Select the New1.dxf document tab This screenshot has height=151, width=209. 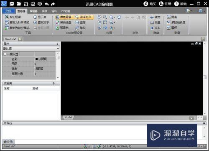(x=10, y=39)
